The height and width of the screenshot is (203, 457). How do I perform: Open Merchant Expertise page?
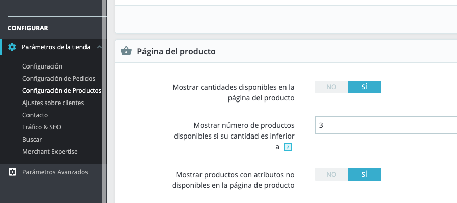[x=50, y=151]
